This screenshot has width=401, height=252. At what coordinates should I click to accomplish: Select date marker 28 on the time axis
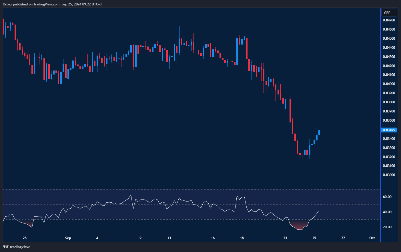tap(25, 238)
